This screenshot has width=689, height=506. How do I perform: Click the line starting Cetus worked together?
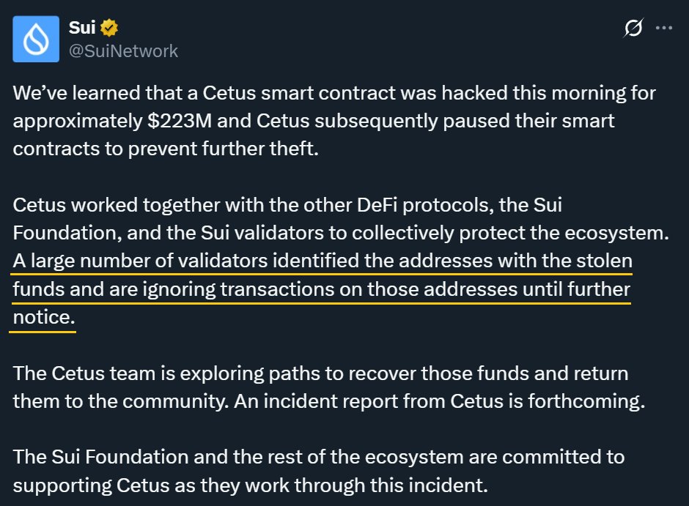(x=287, y=205)
